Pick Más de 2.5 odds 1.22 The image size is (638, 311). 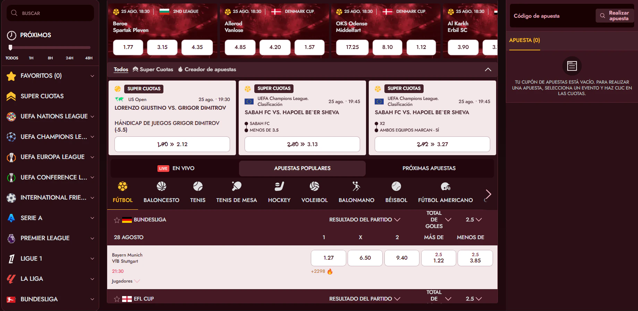[439, 258]
